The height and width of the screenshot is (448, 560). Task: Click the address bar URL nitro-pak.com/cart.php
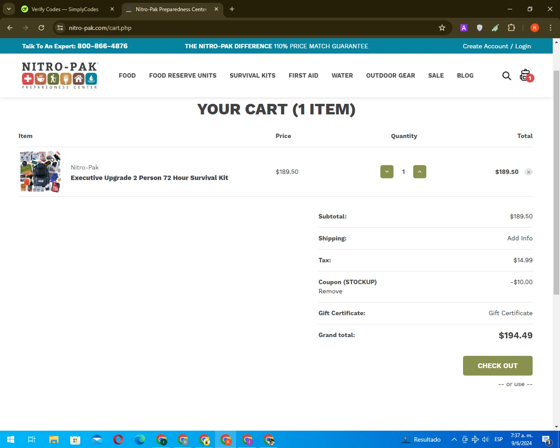(100, 28)
